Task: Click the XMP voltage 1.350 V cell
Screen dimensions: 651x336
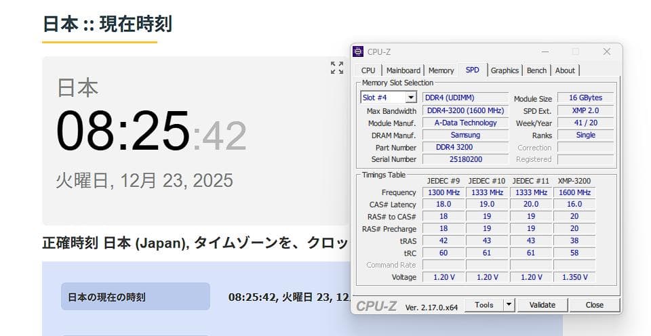Action: (x=574, y=277)
